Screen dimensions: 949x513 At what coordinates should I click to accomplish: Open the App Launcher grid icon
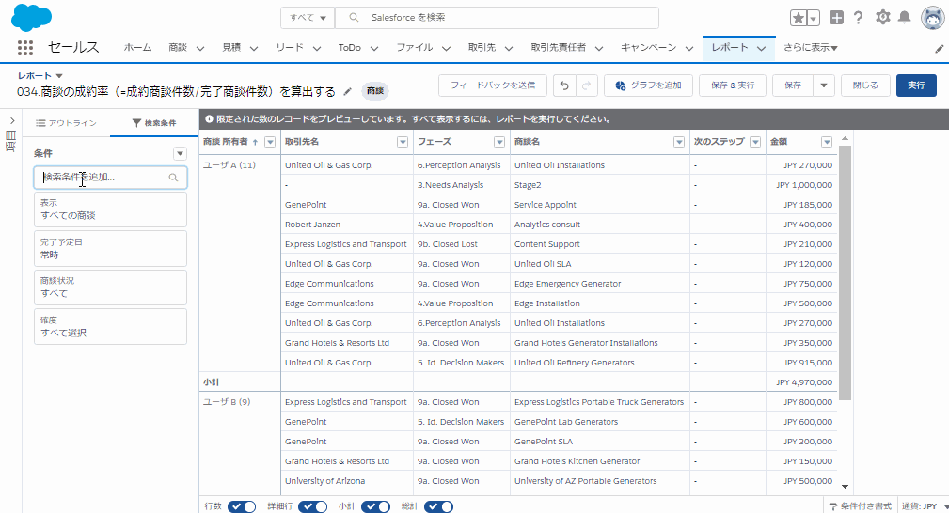click(24, 48)
